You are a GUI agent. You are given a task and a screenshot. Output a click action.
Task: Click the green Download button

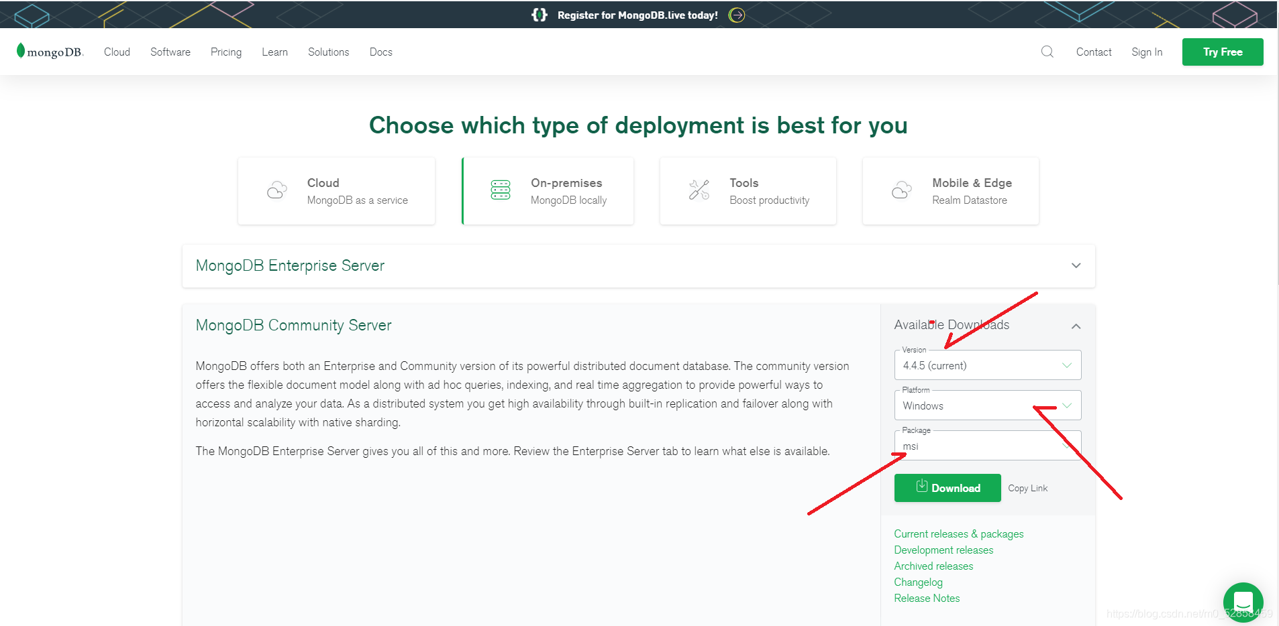[948, 488]
